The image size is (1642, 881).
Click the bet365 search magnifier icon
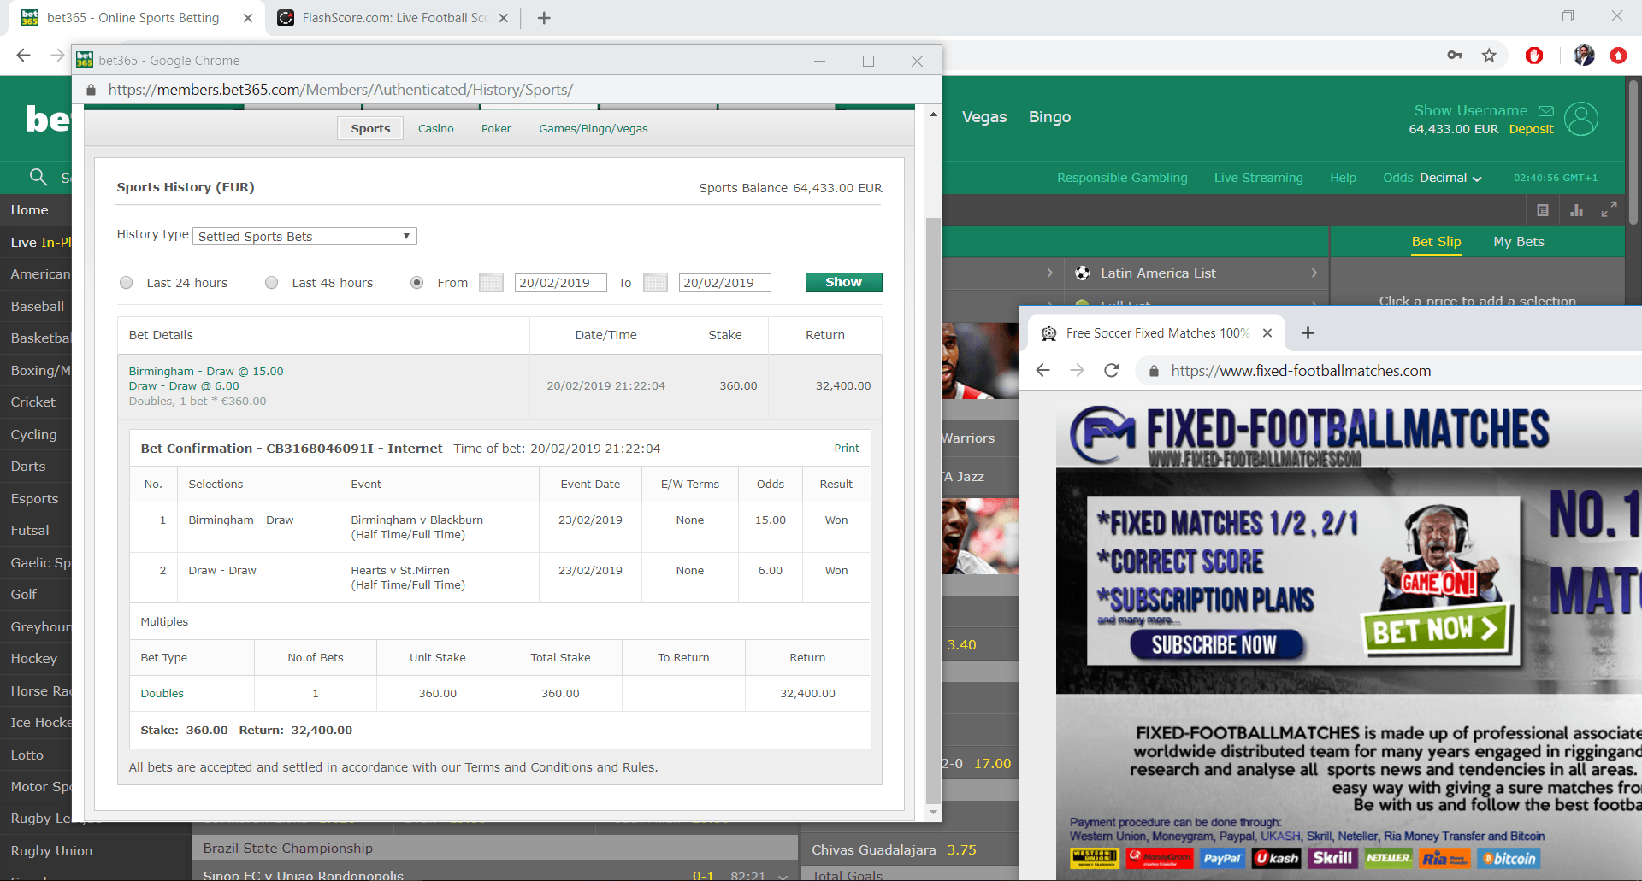click(x=38, y=177)
